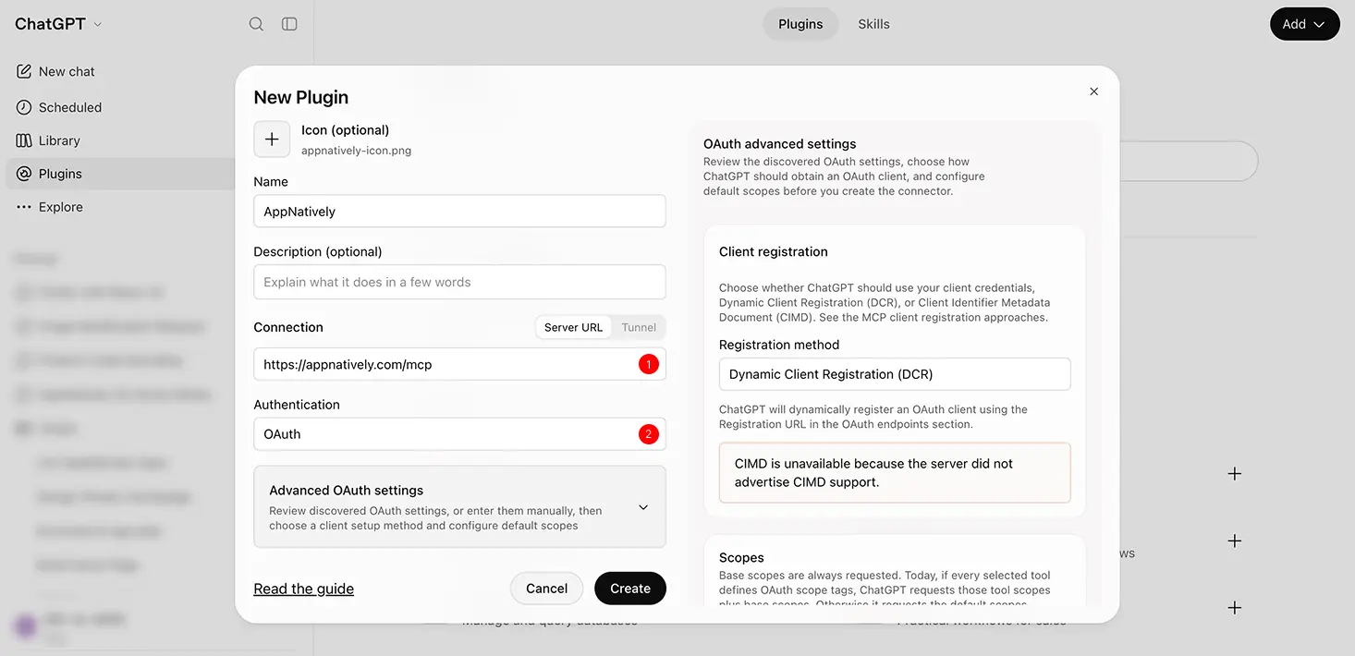Image resolution: width=1355 pixels, height=656 pixels.
Task: Open the Add dropdown button
Action: 1305,24
